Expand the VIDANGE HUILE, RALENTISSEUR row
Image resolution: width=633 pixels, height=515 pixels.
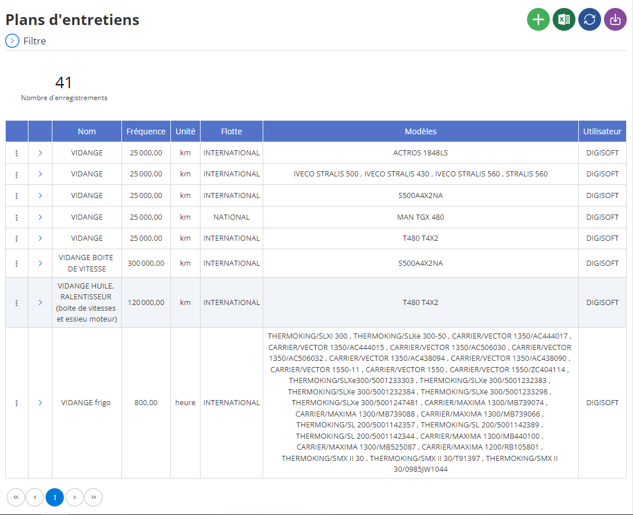(40, 303)
